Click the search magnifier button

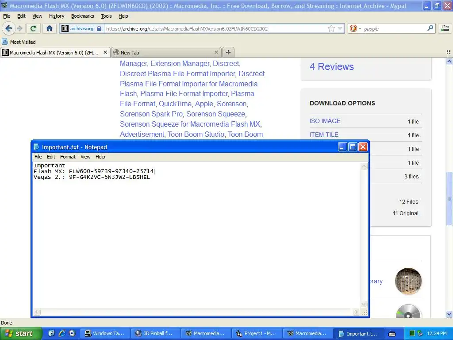(x=430, y=28)
